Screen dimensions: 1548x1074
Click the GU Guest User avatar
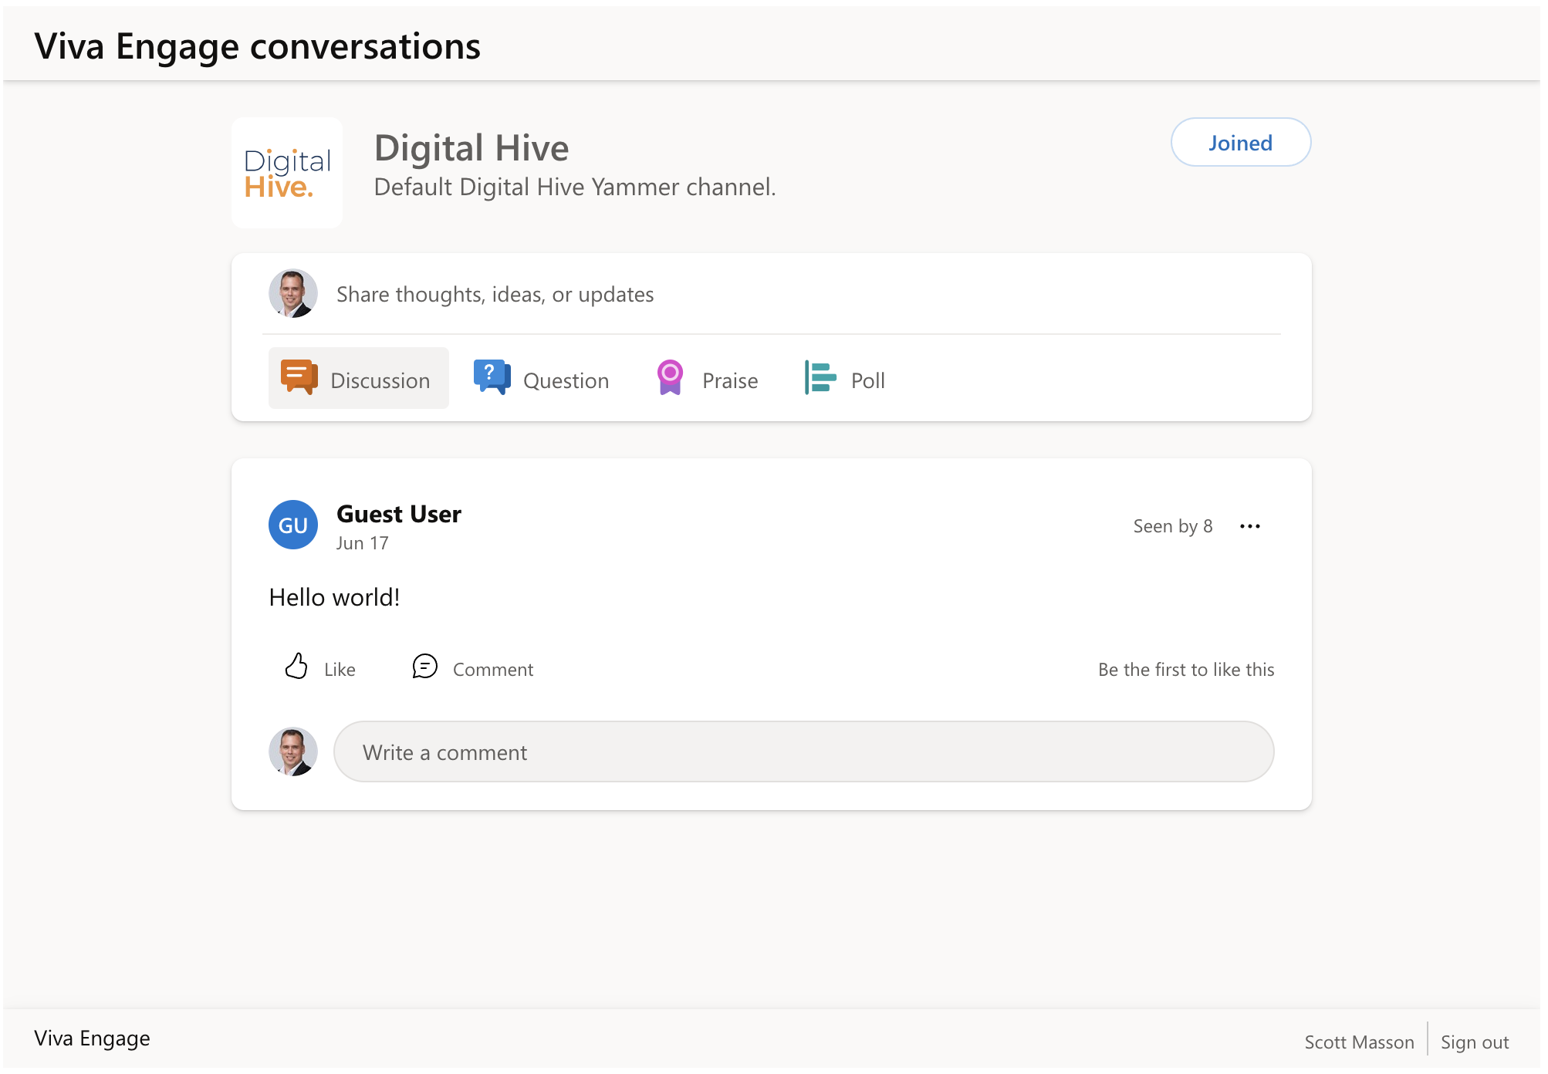(x=293, y=525)
